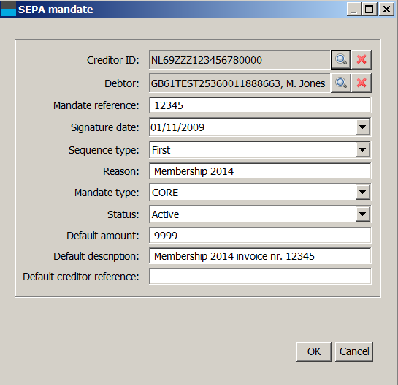Click the Debtor value box
This screenshot has height=385, width=398.
(240, 83)
